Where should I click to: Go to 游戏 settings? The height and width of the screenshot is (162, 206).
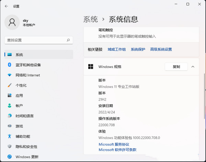[x=39, y=126]
